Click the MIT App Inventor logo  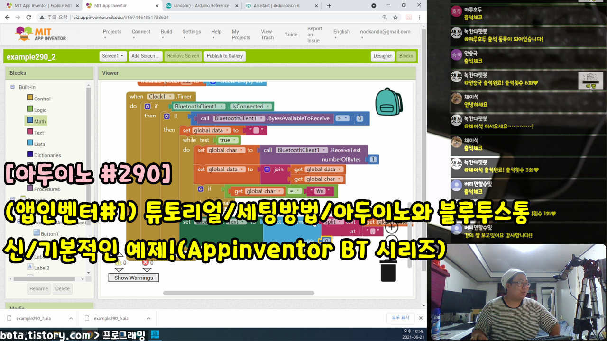click(x=41, y=34)
